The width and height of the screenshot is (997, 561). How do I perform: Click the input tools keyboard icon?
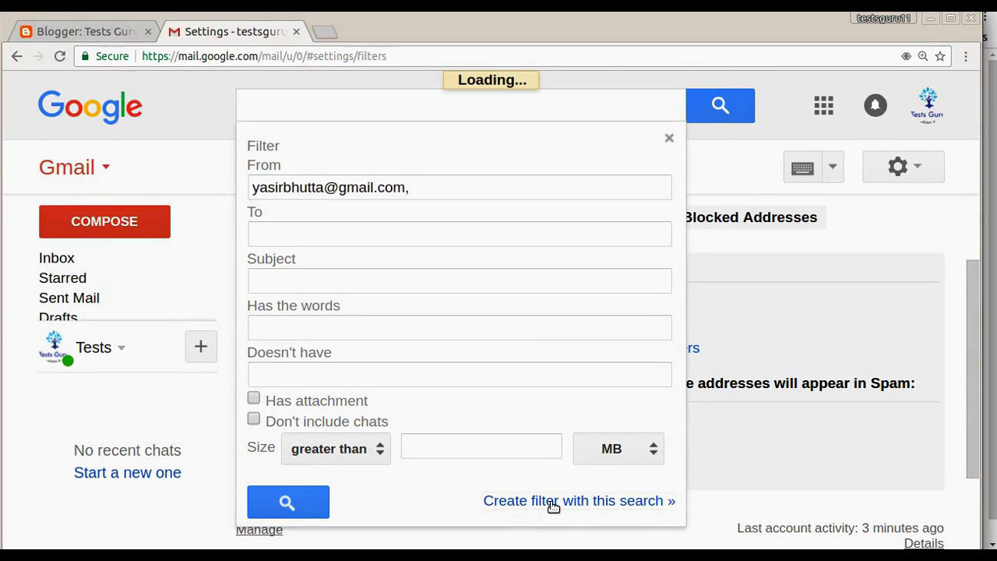(x=802, y=168)
